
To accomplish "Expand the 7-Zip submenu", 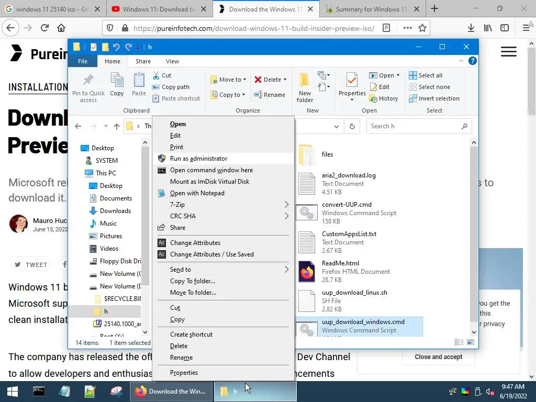I will [x=224, y=205].
